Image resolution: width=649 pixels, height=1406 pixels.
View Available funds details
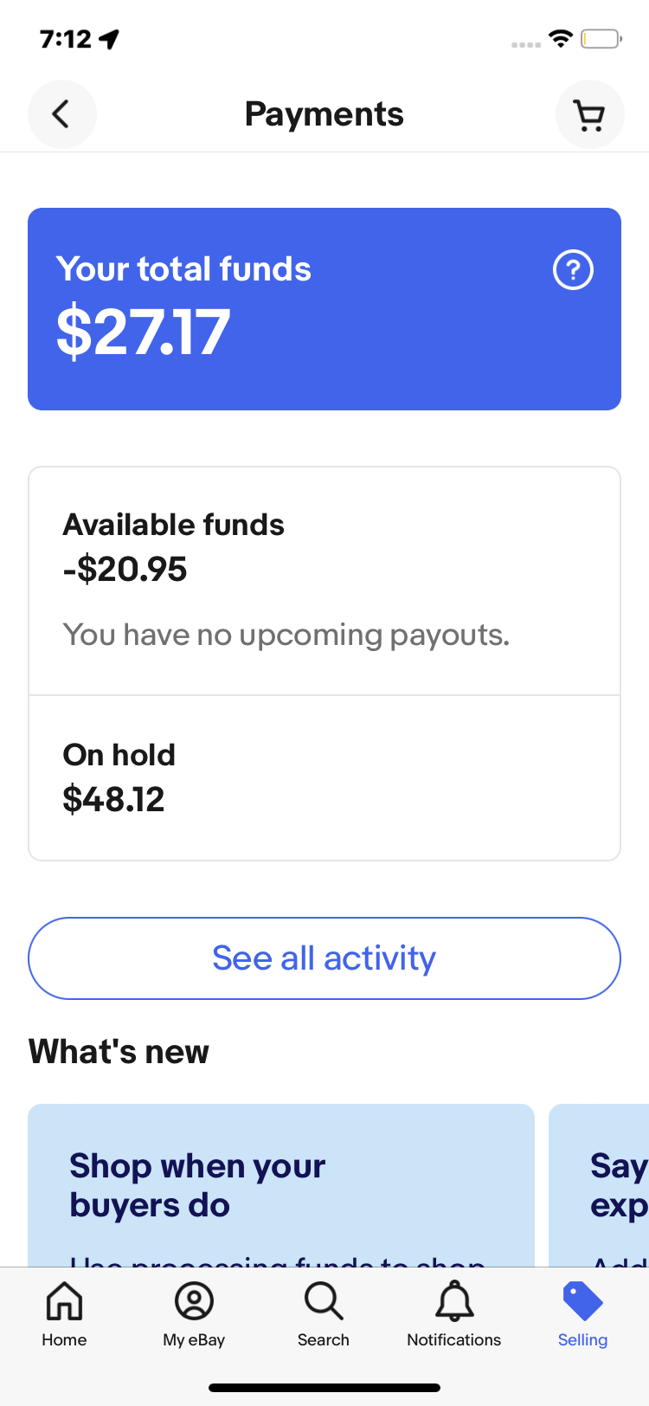click(324, 580)
